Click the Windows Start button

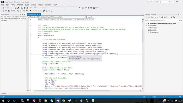click(3, 100)
